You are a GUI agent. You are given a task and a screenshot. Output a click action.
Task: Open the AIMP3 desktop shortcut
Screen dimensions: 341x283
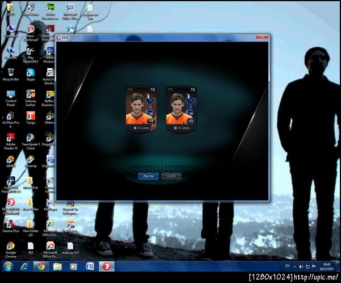11,161
